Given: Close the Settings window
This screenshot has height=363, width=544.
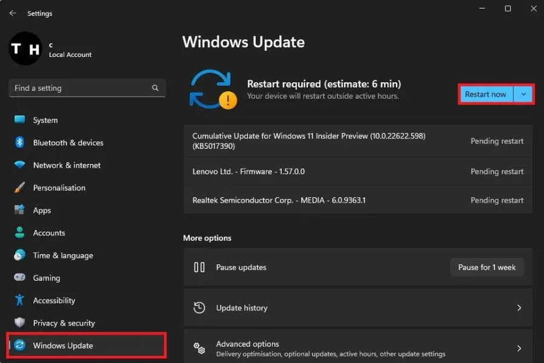Looking at the screenshot, I should click(534, 8).
